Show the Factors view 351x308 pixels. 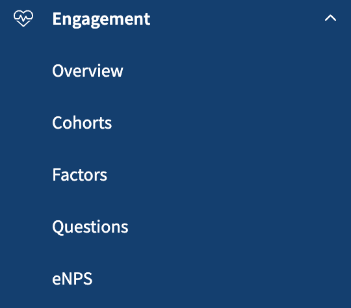click(x=80, y=175)
